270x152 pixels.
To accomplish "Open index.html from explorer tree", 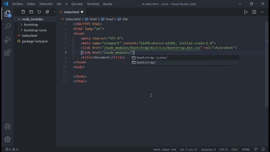I will click(x=29, y=35).
